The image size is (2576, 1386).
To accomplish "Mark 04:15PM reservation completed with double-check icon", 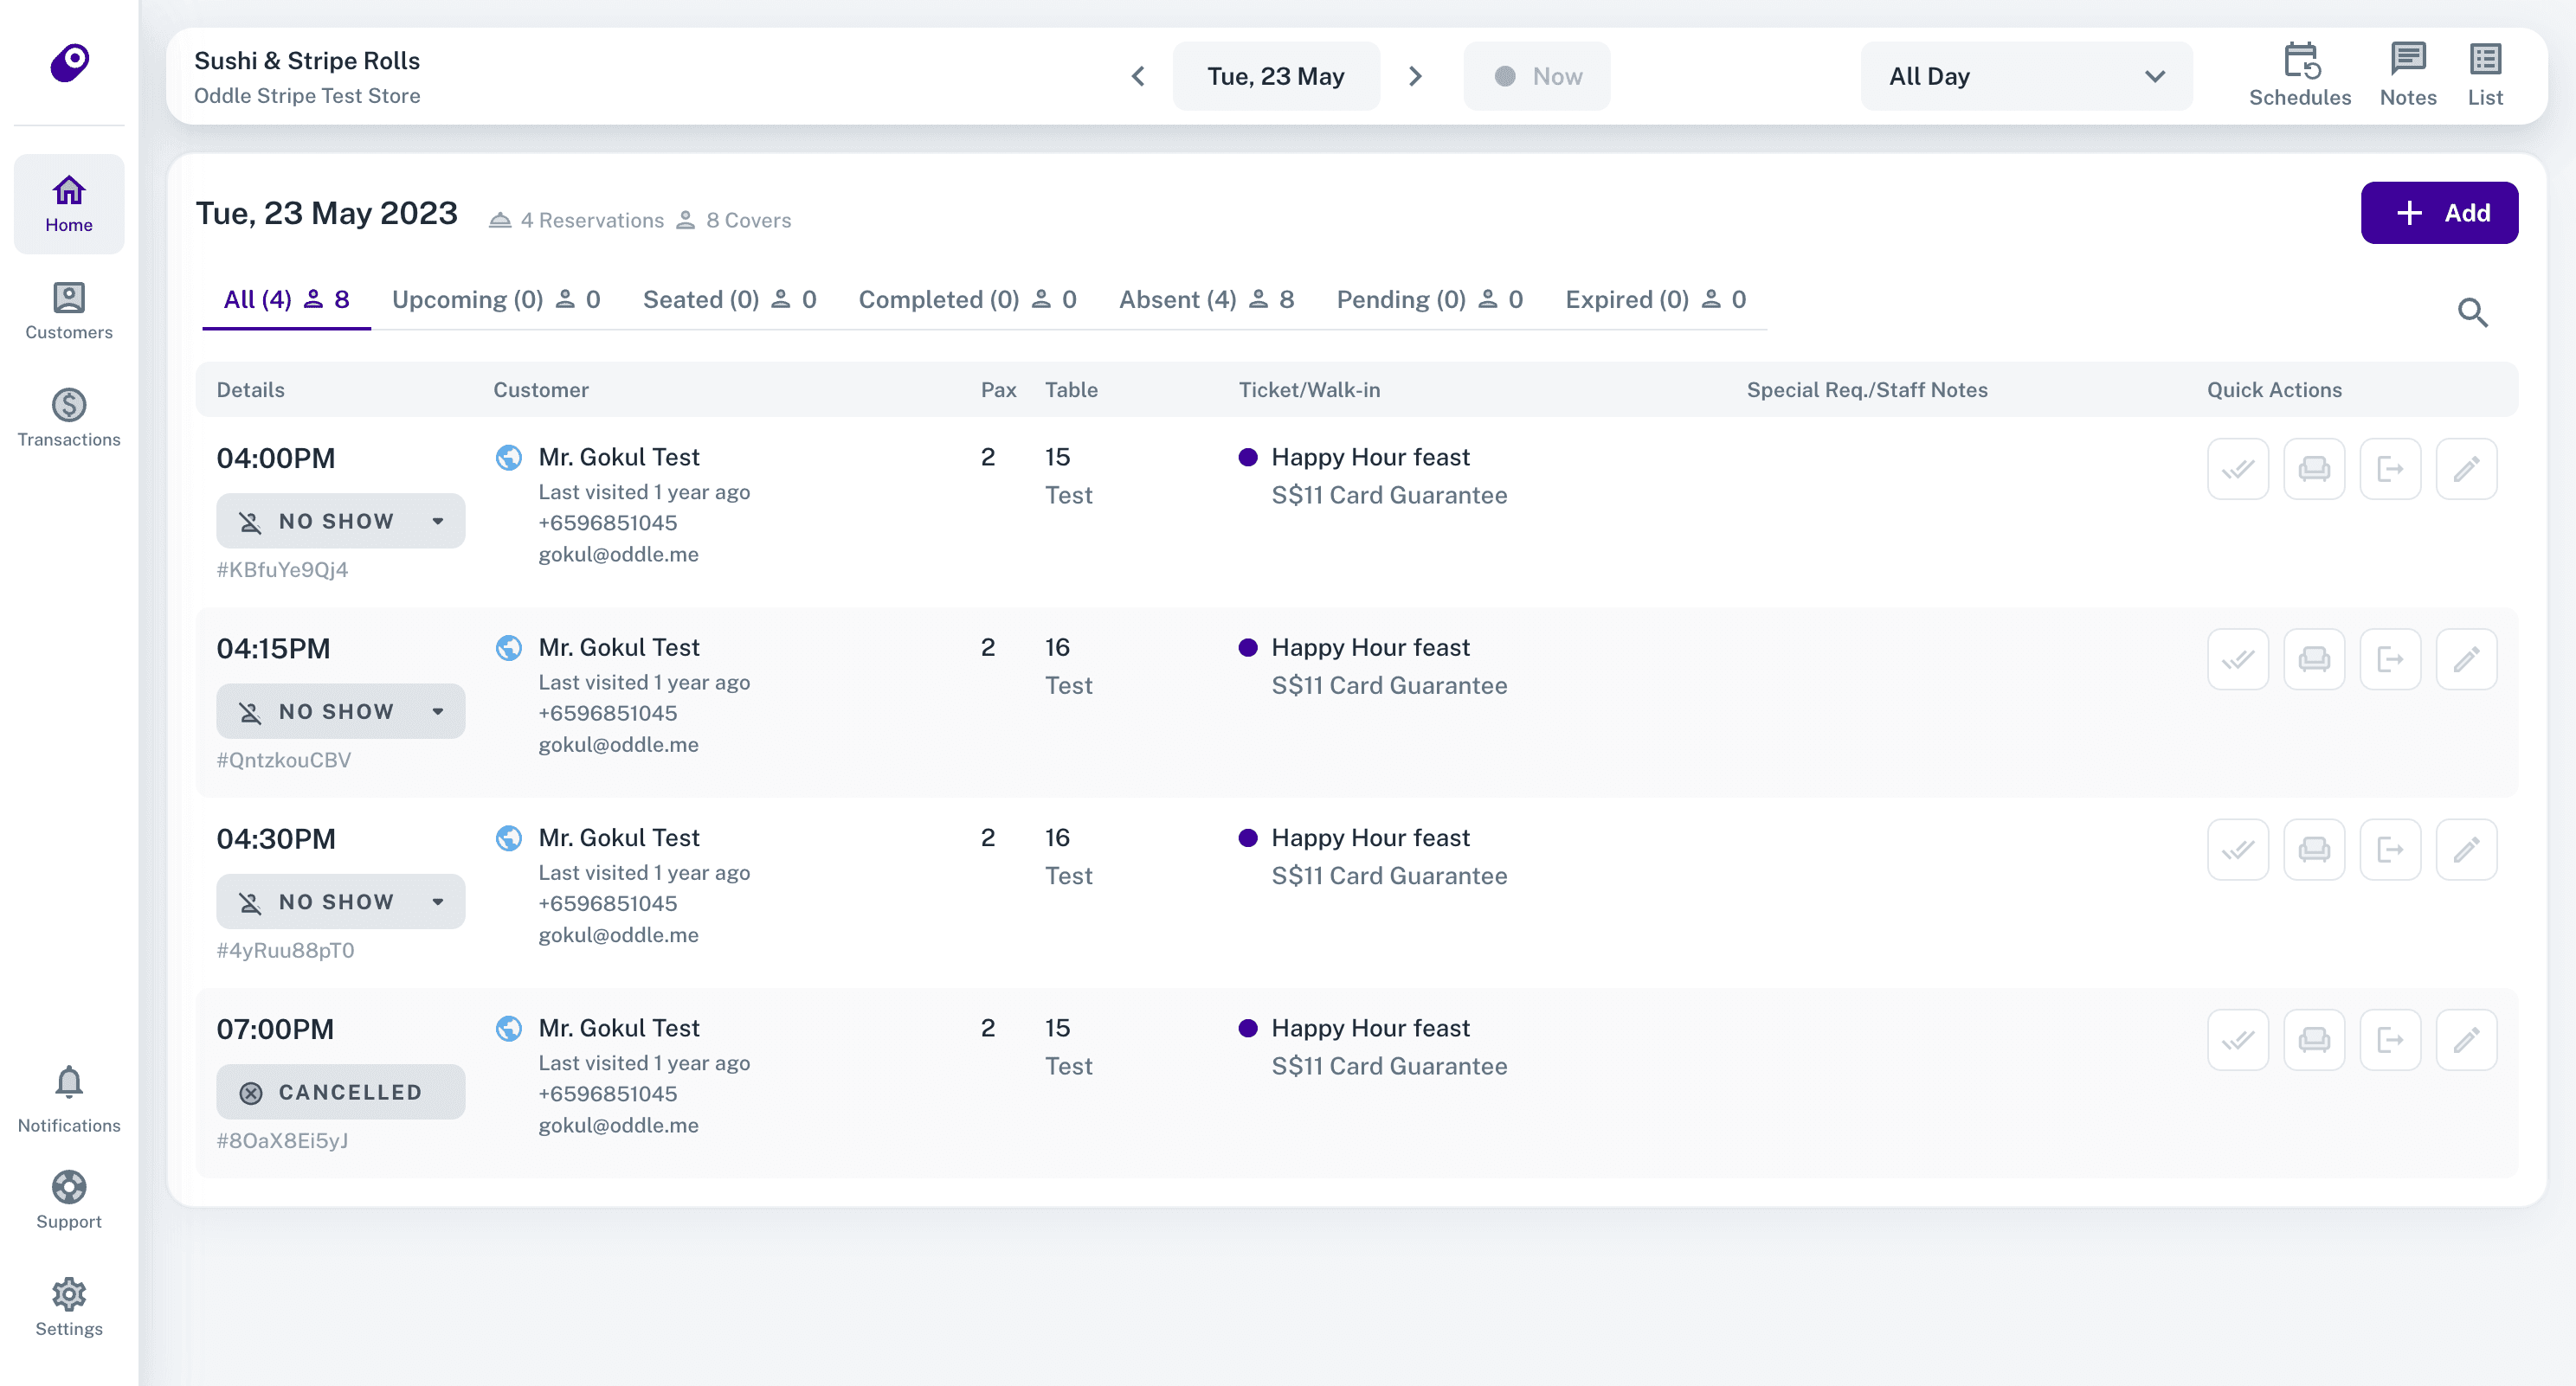I will tap(2237, 658).
